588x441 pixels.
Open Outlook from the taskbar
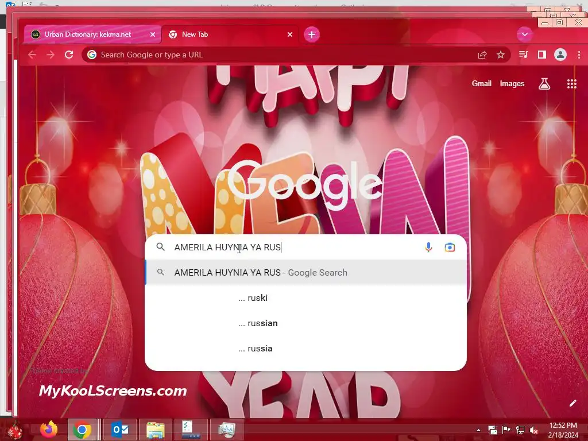coord(119,430)
